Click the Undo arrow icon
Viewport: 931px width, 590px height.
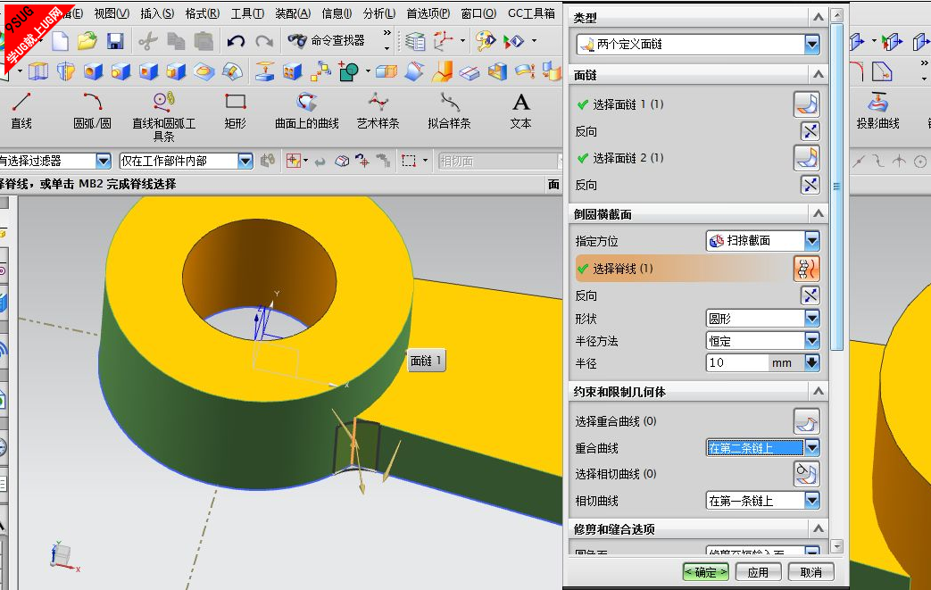tap(236, 41)
